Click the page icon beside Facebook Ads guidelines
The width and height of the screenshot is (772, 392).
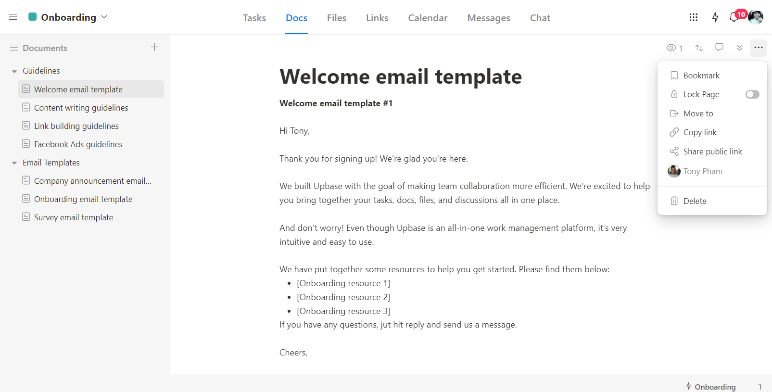pos(26,144)
